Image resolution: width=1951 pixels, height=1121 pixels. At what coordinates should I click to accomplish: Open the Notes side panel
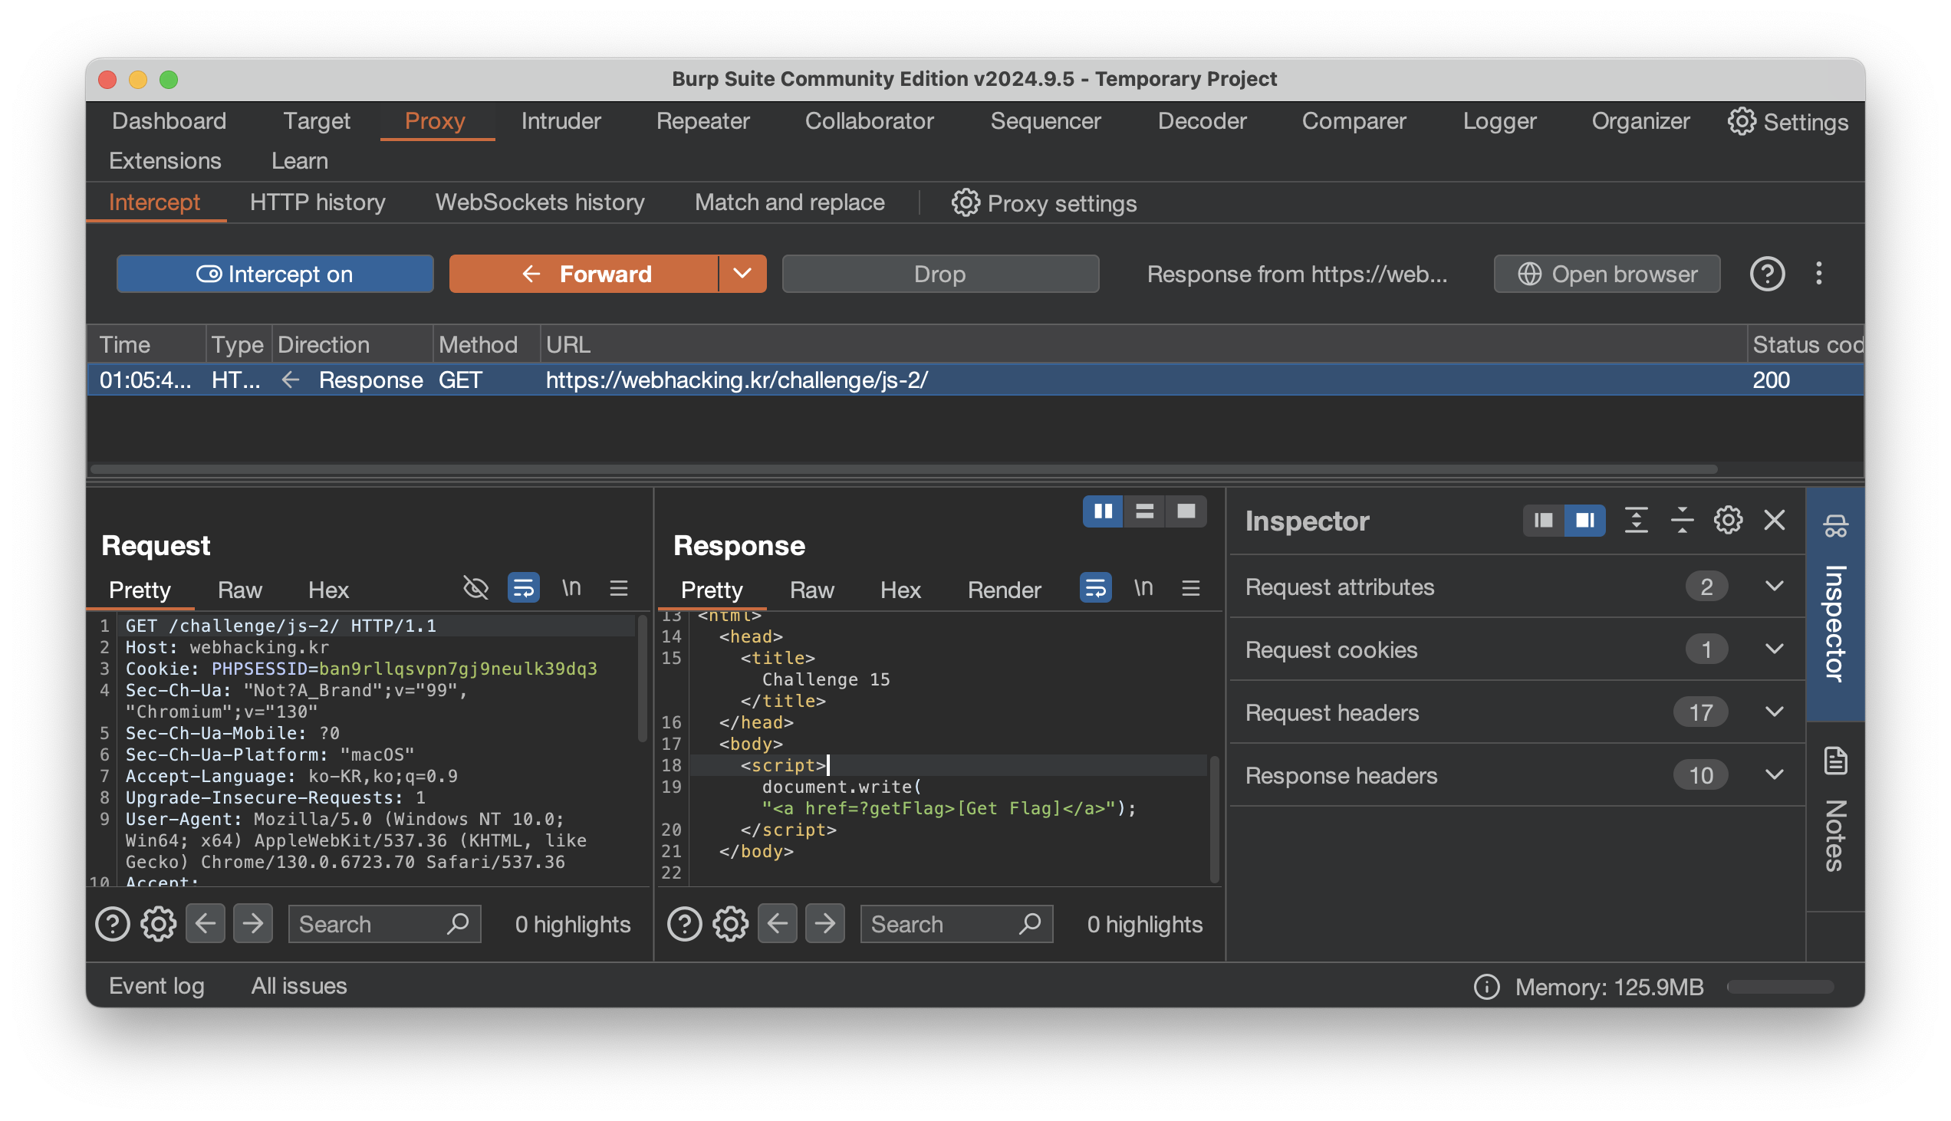click(1834, 816)
